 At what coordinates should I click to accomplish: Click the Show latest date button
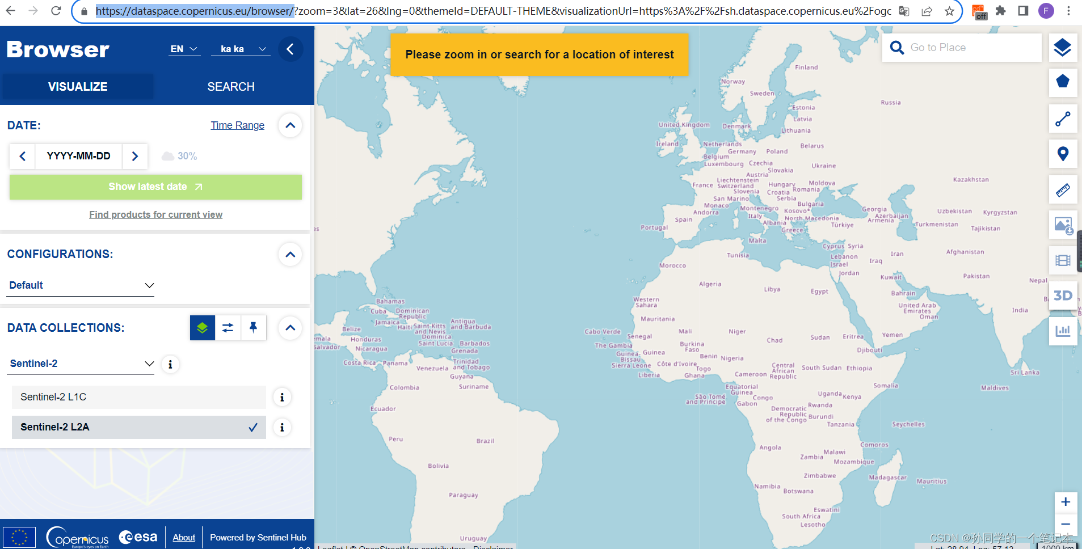click(155, 187)
